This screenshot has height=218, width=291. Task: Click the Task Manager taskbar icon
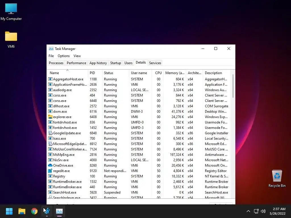pos(59,211)
